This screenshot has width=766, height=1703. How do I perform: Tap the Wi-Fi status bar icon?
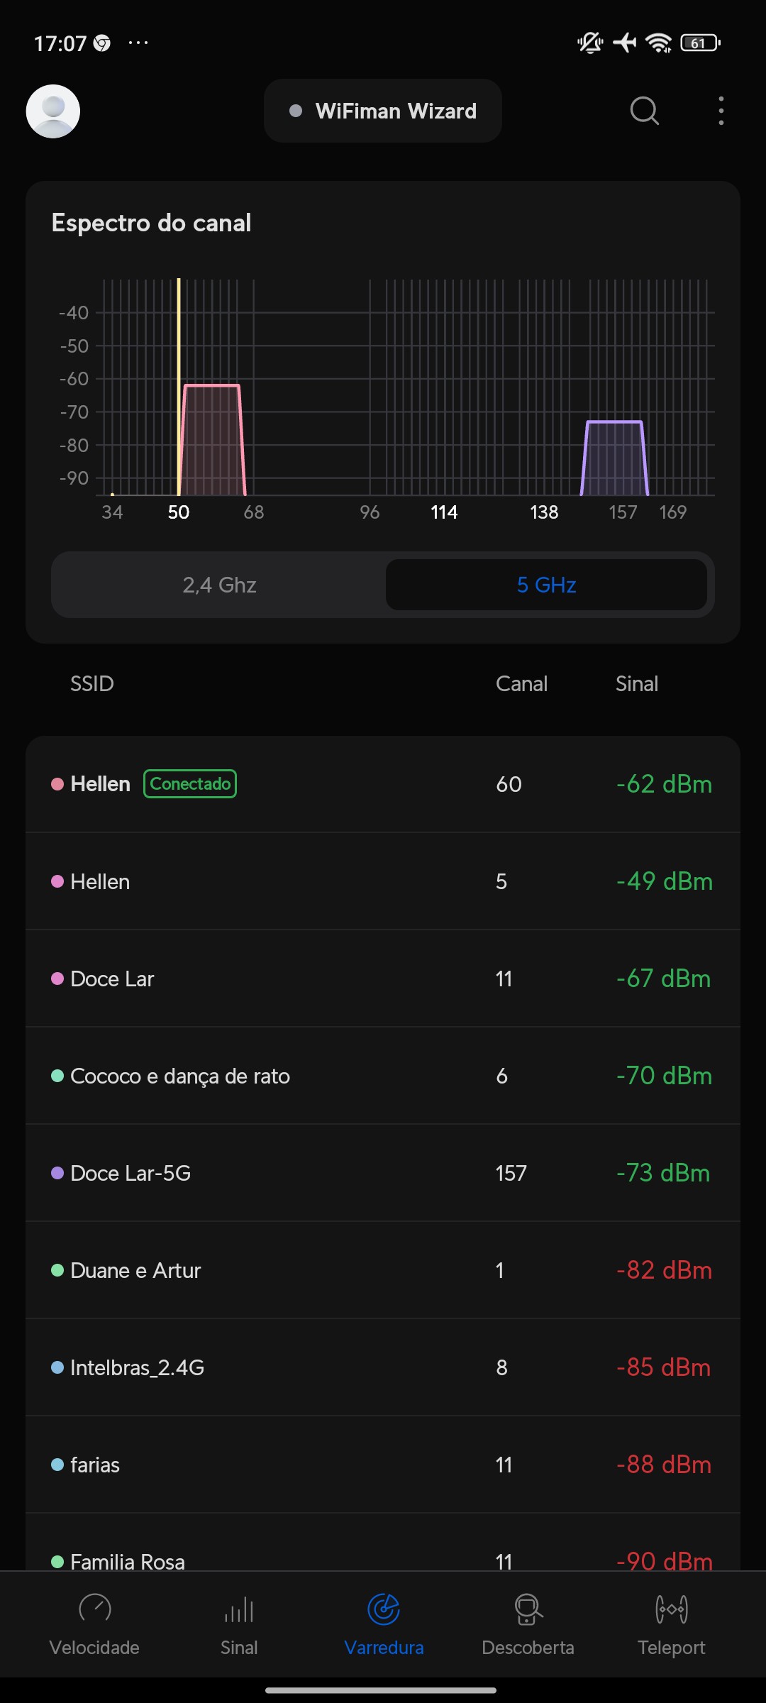pos(659,43)
